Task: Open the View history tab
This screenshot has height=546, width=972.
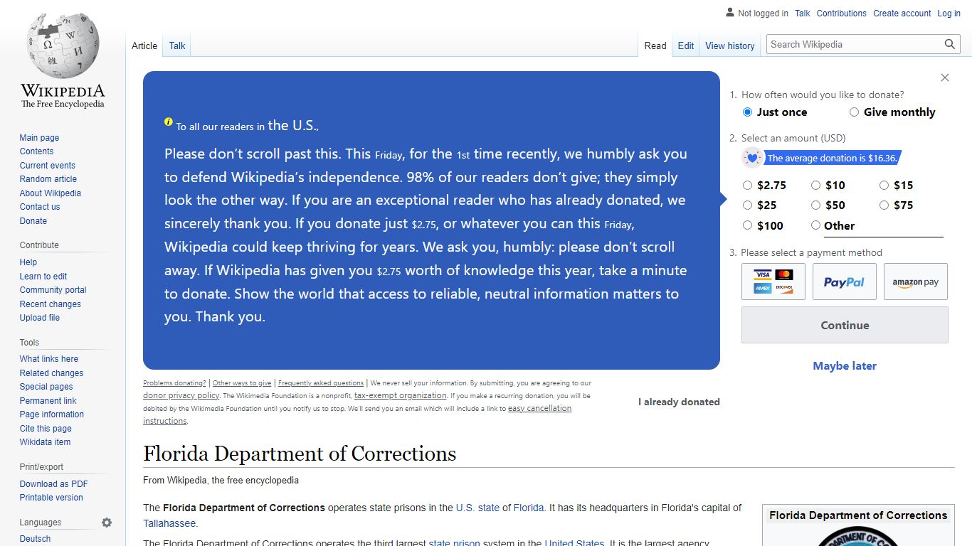Action: pos(729,45)
